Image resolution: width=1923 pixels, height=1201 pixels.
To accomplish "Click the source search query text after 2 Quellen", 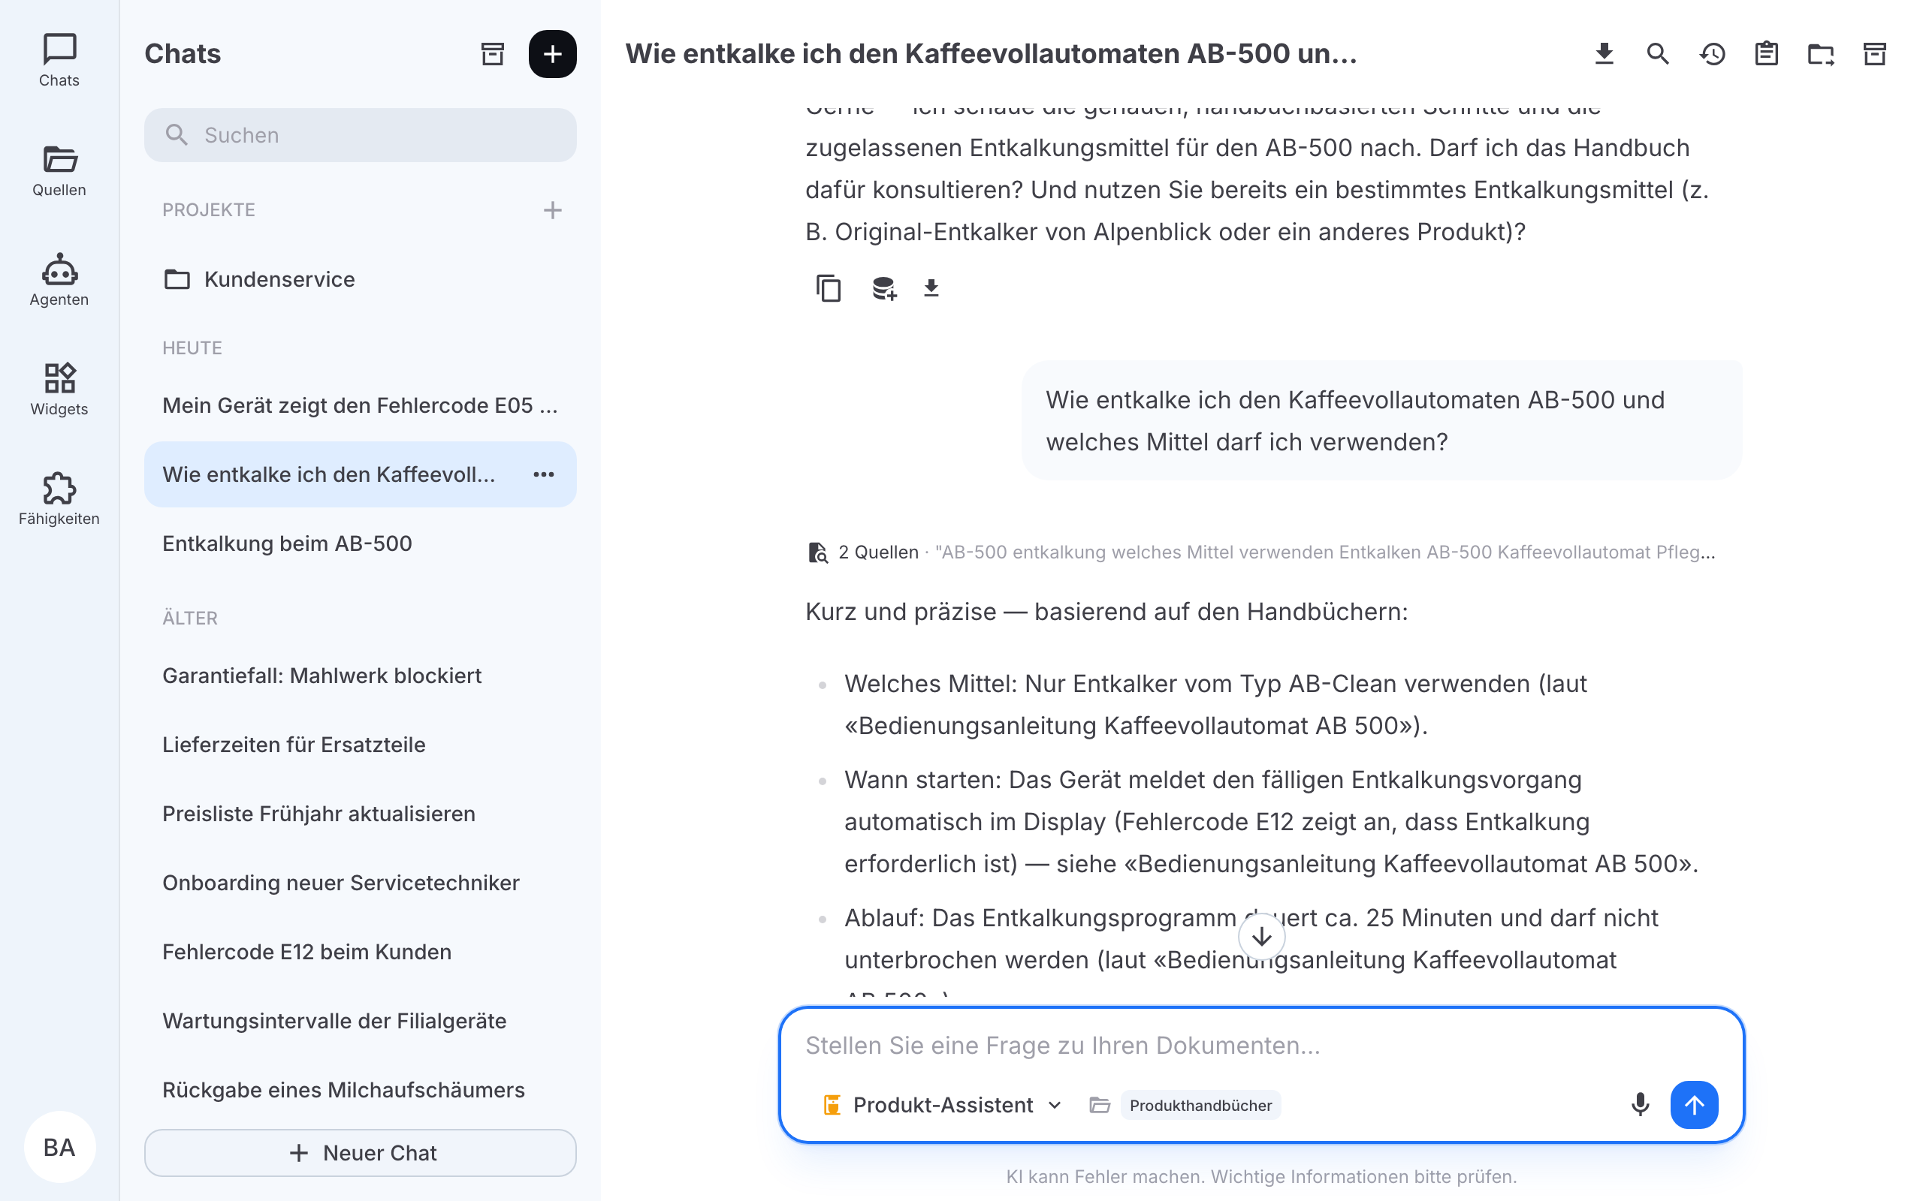I will click(1324, 552).
